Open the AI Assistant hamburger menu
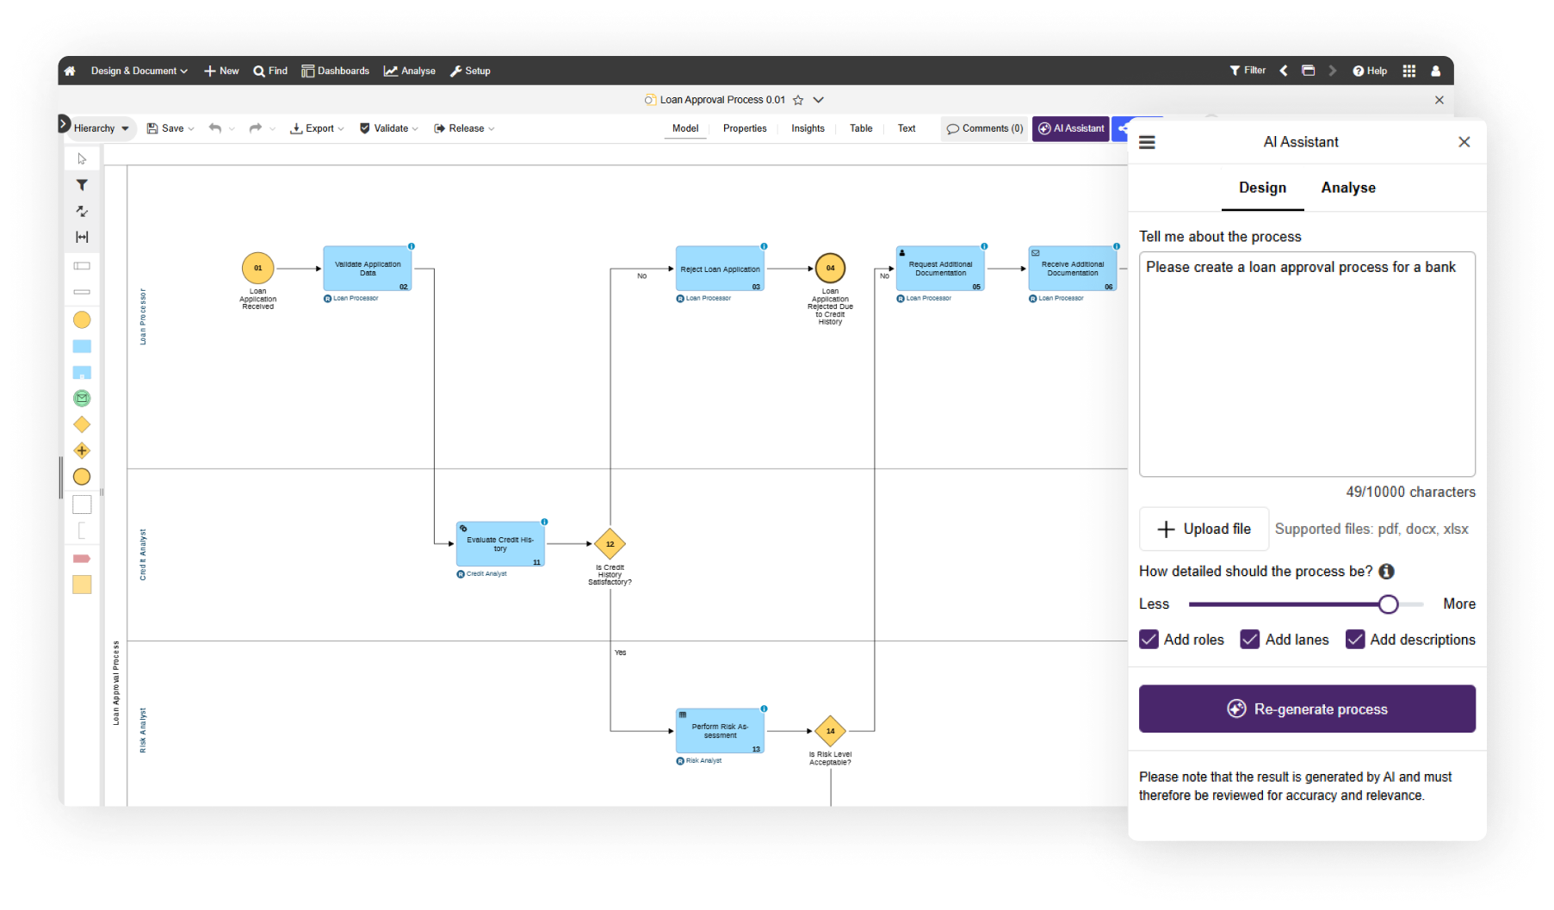The image size is (1554, 910). click(x=1147, y=142)
